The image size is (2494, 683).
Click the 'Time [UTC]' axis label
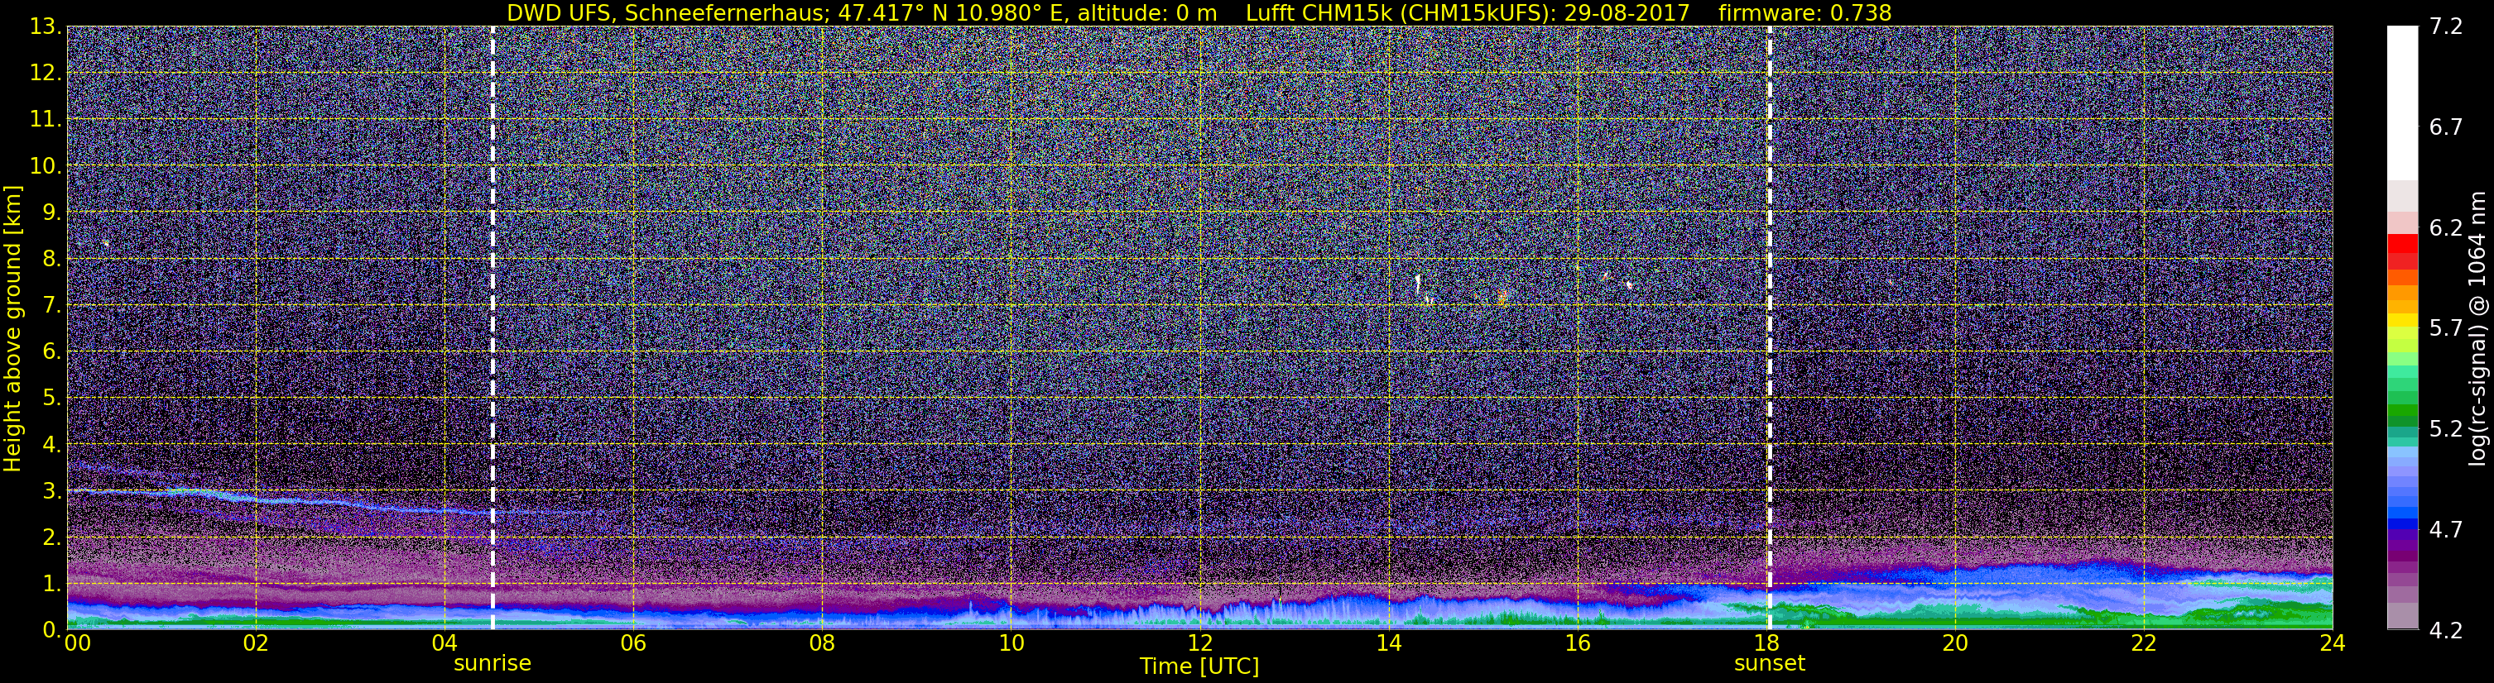pos(1199,666)
